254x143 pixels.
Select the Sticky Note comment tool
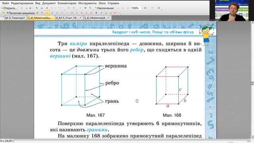click(3, 13)
